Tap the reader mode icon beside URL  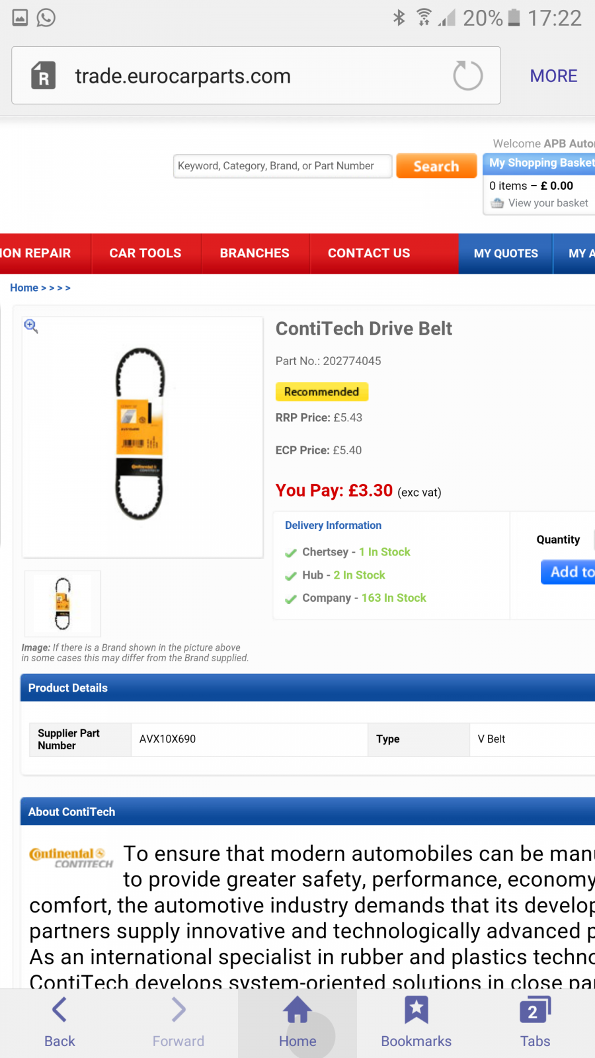click(x=44, y=75)
